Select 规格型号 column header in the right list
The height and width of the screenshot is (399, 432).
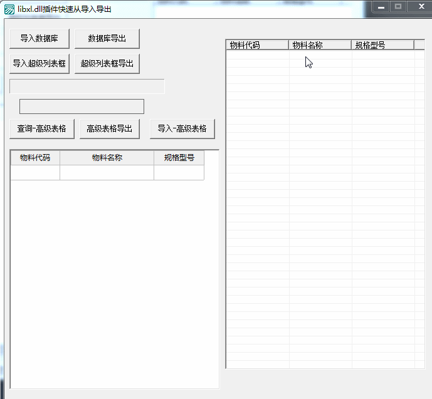[382, 45]
